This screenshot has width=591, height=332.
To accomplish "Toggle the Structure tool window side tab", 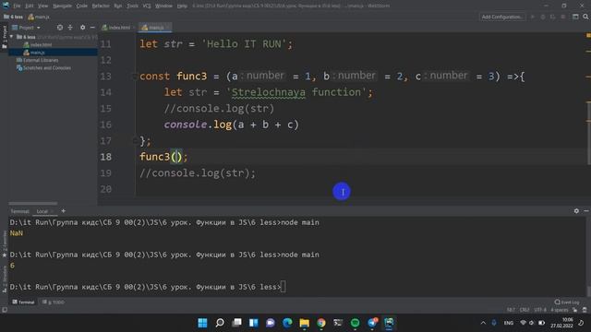I will 5,279.
